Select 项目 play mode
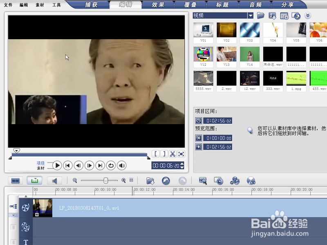 pos(40,163)
